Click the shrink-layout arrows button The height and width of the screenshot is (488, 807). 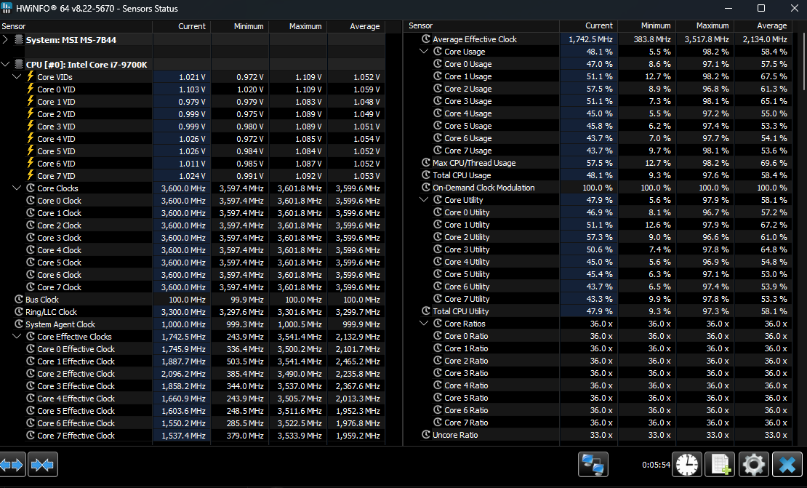point(43,465)
